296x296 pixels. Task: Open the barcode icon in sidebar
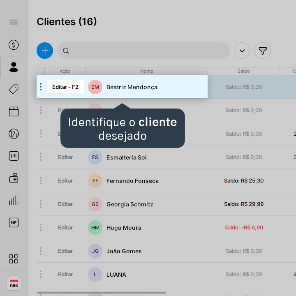tap(14, 156)
